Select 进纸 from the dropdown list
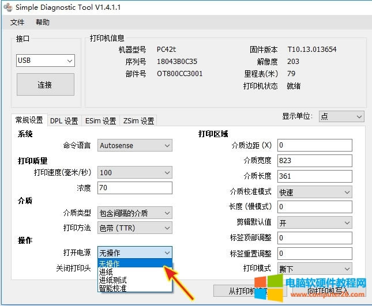372x306 pixels. pyautogui.click(x=106, y=272)
